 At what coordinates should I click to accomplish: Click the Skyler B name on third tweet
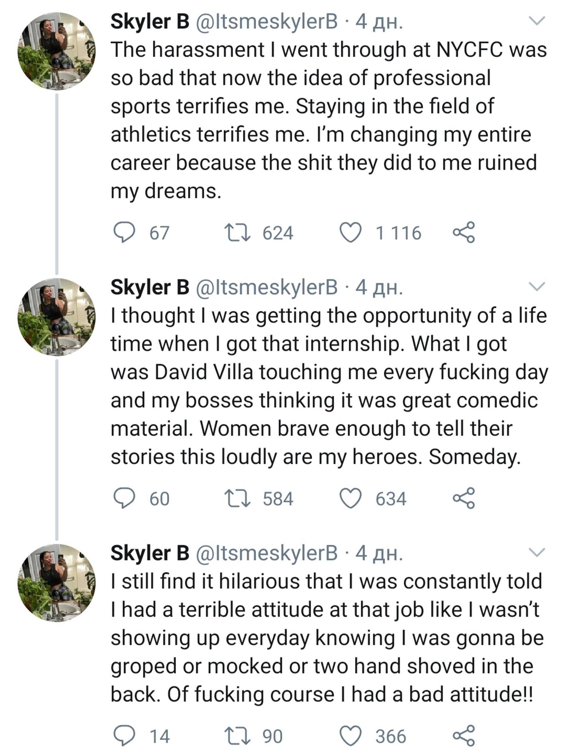coord(150,553)
